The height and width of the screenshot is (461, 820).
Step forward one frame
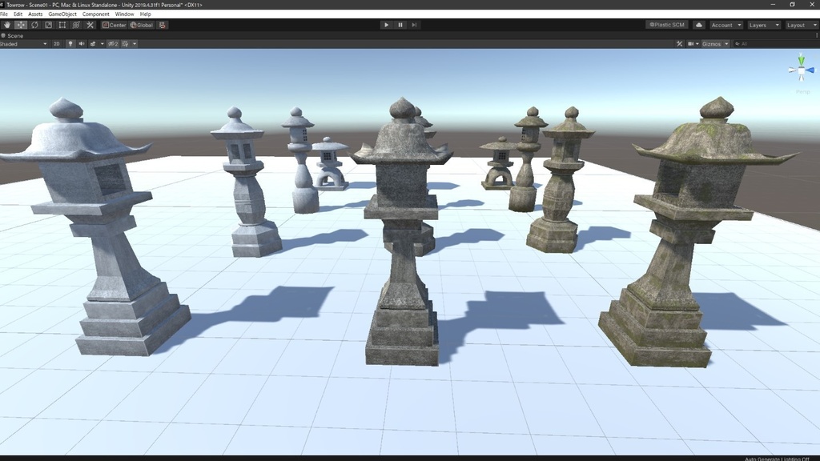[x=414, y=25]
